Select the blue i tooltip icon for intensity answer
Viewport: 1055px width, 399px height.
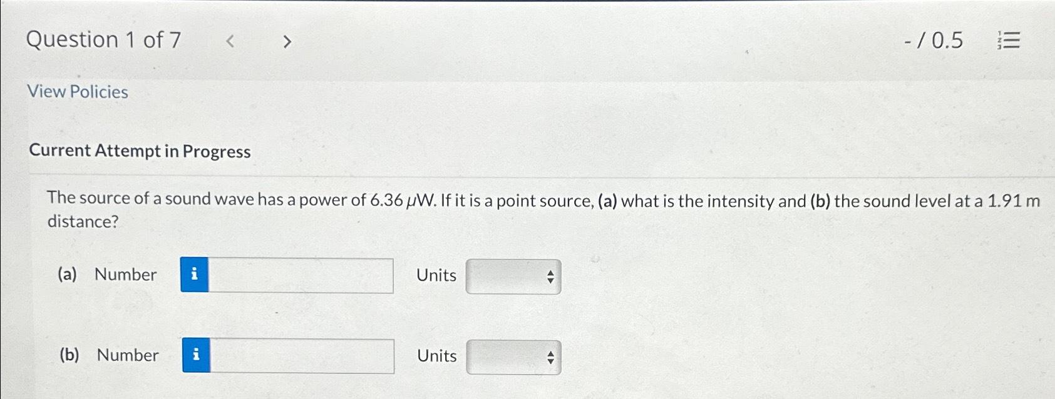coord(195,275)
